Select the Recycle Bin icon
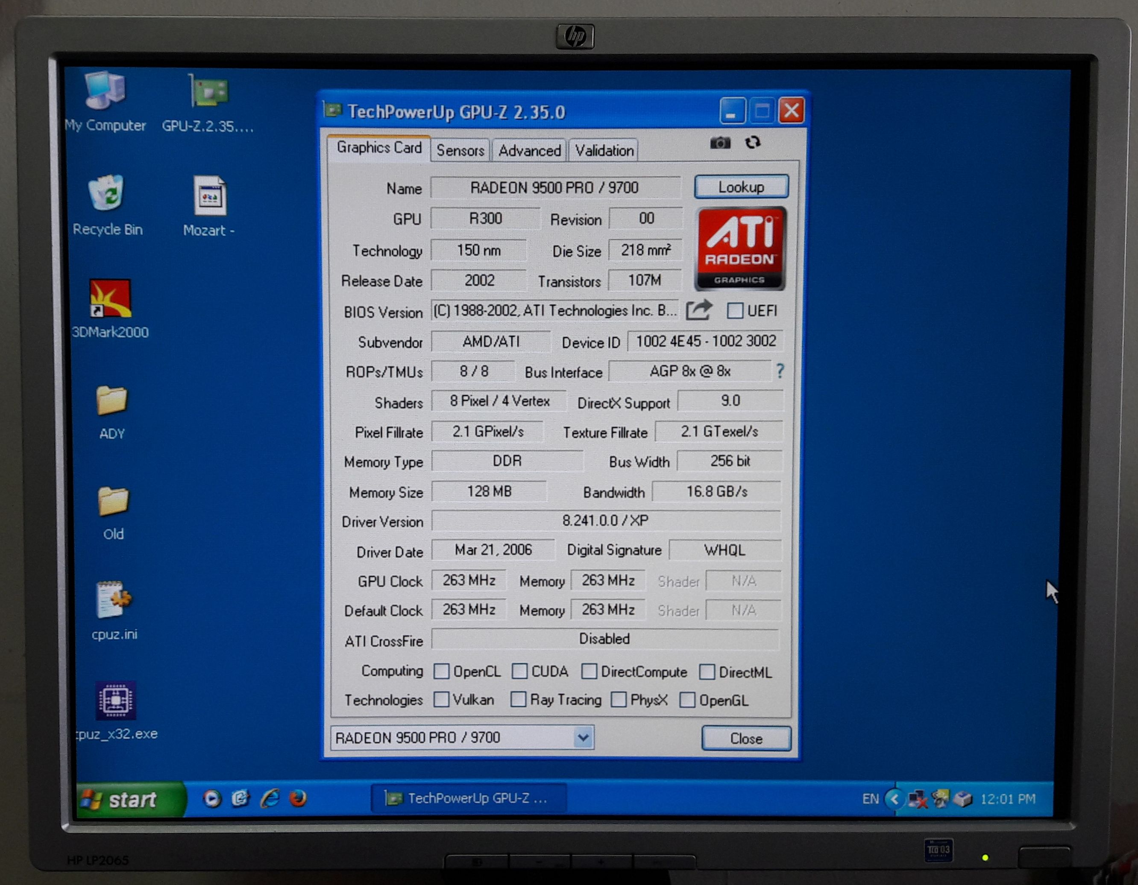Image resolution: width=1138 pixels, height=885 pixels. pos(107,206)
